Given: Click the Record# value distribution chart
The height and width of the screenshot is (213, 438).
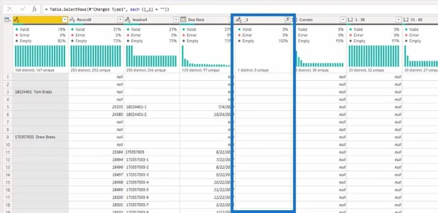Looking at the screenshot, I should pyautogui.click(x=96, y=56).
